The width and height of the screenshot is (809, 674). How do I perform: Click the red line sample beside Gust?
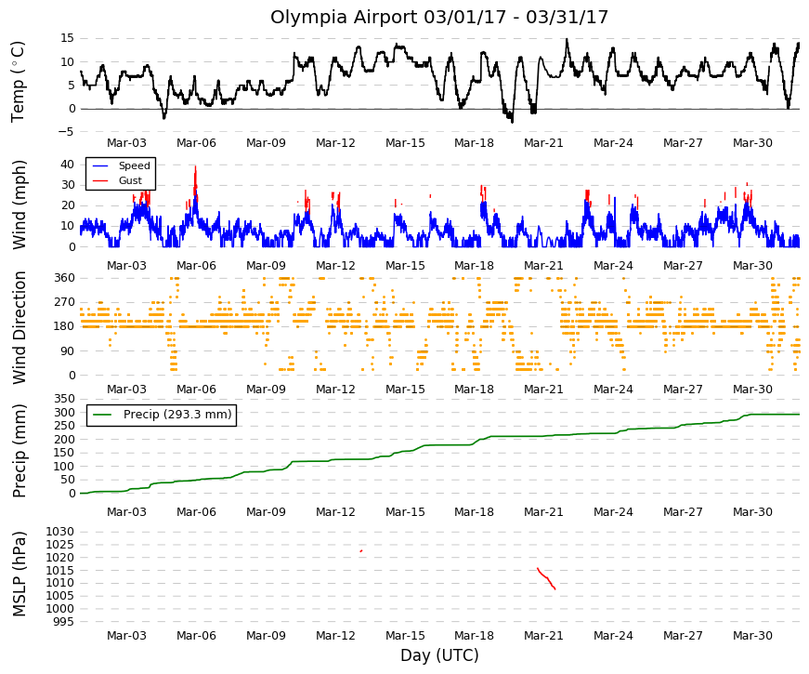click(100, 180)
